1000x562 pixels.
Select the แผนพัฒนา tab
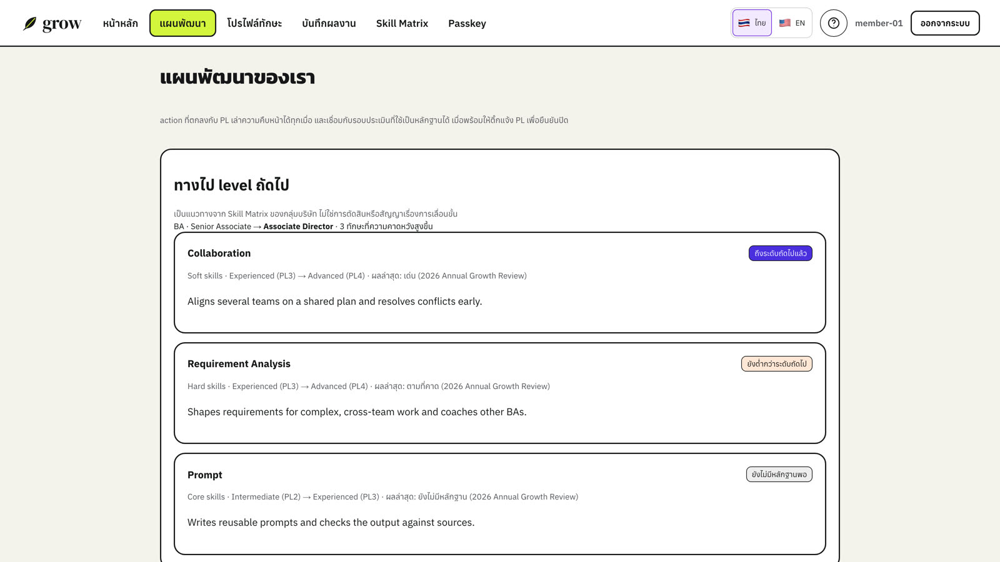(182, 23)
